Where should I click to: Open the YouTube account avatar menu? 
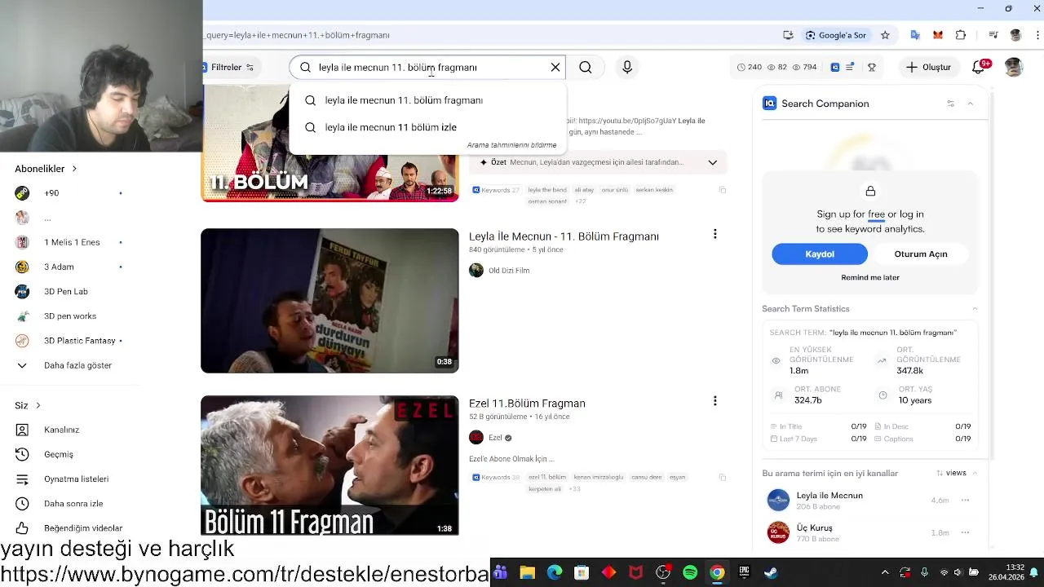(x=1014, y=67)
